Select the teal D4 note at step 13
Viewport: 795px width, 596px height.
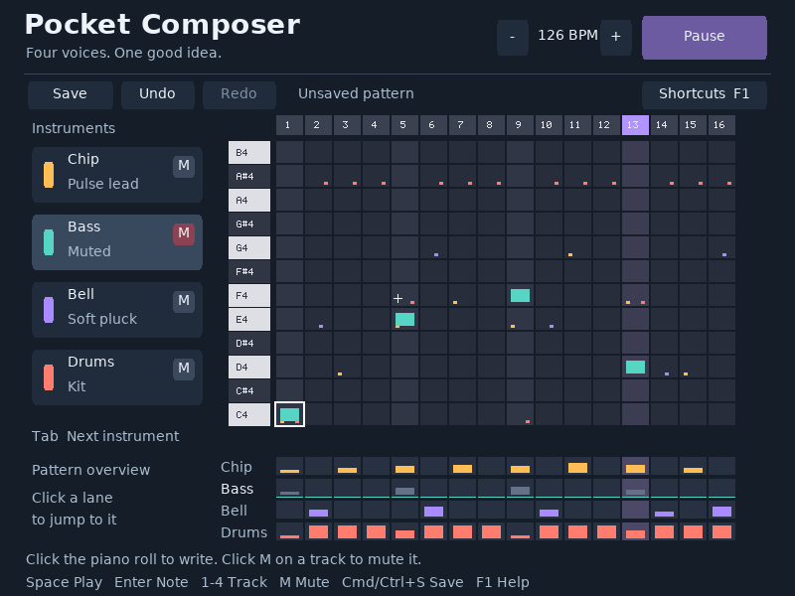click(635, 367)
